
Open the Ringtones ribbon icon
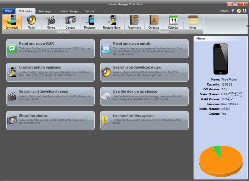click(x=90, y=22)
